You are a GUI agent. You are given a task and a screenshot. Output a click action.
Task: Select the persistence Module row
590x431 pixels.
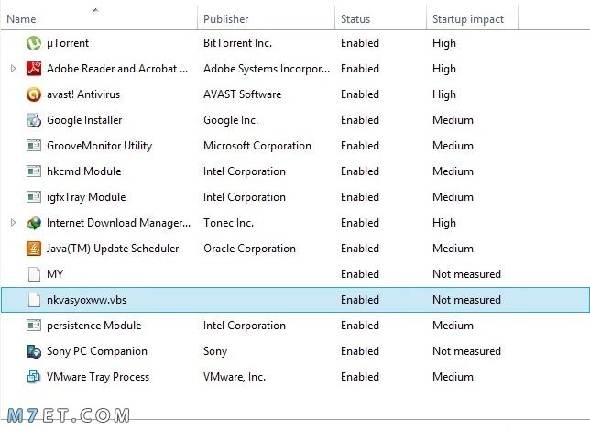pyautogui.click(x=295, y=326)
